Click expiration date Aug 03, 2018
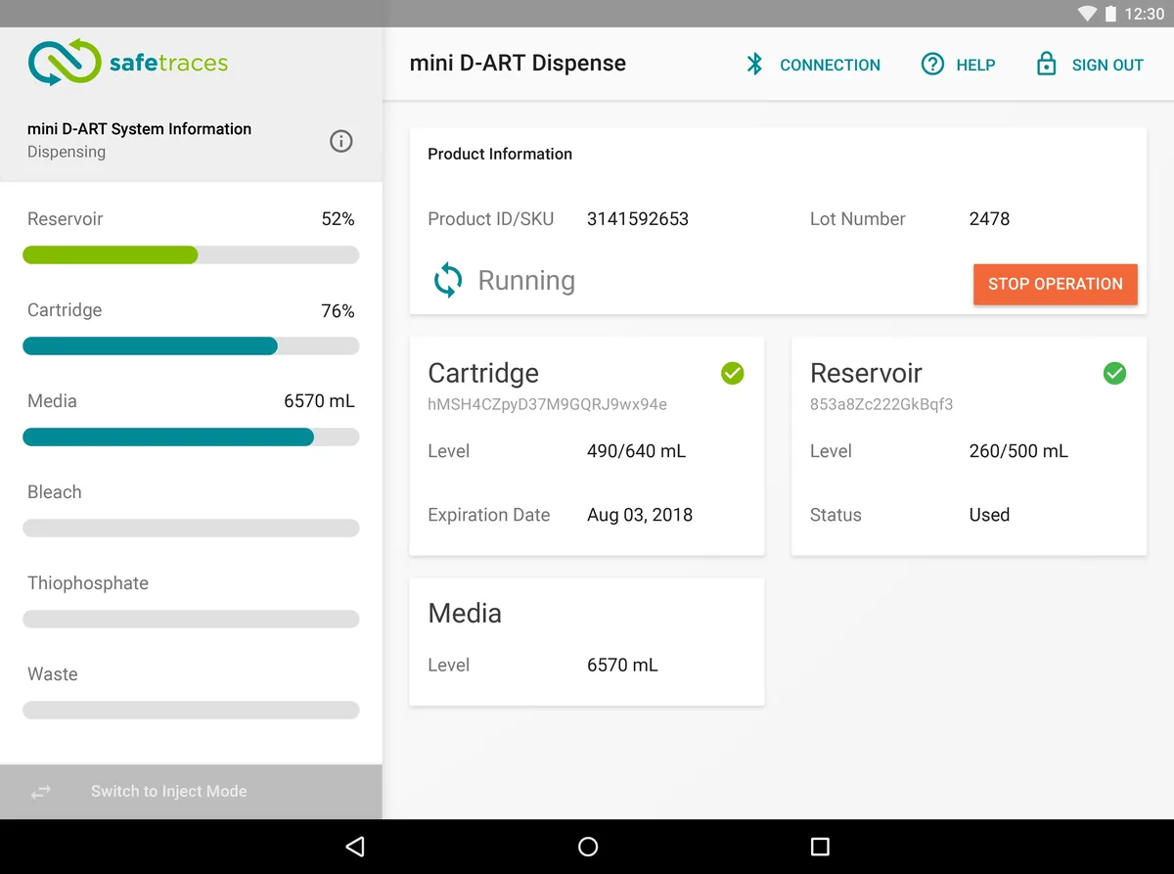Image resolution: width=1174 pixels, height=874 pixels. click(x=640, y=515)
